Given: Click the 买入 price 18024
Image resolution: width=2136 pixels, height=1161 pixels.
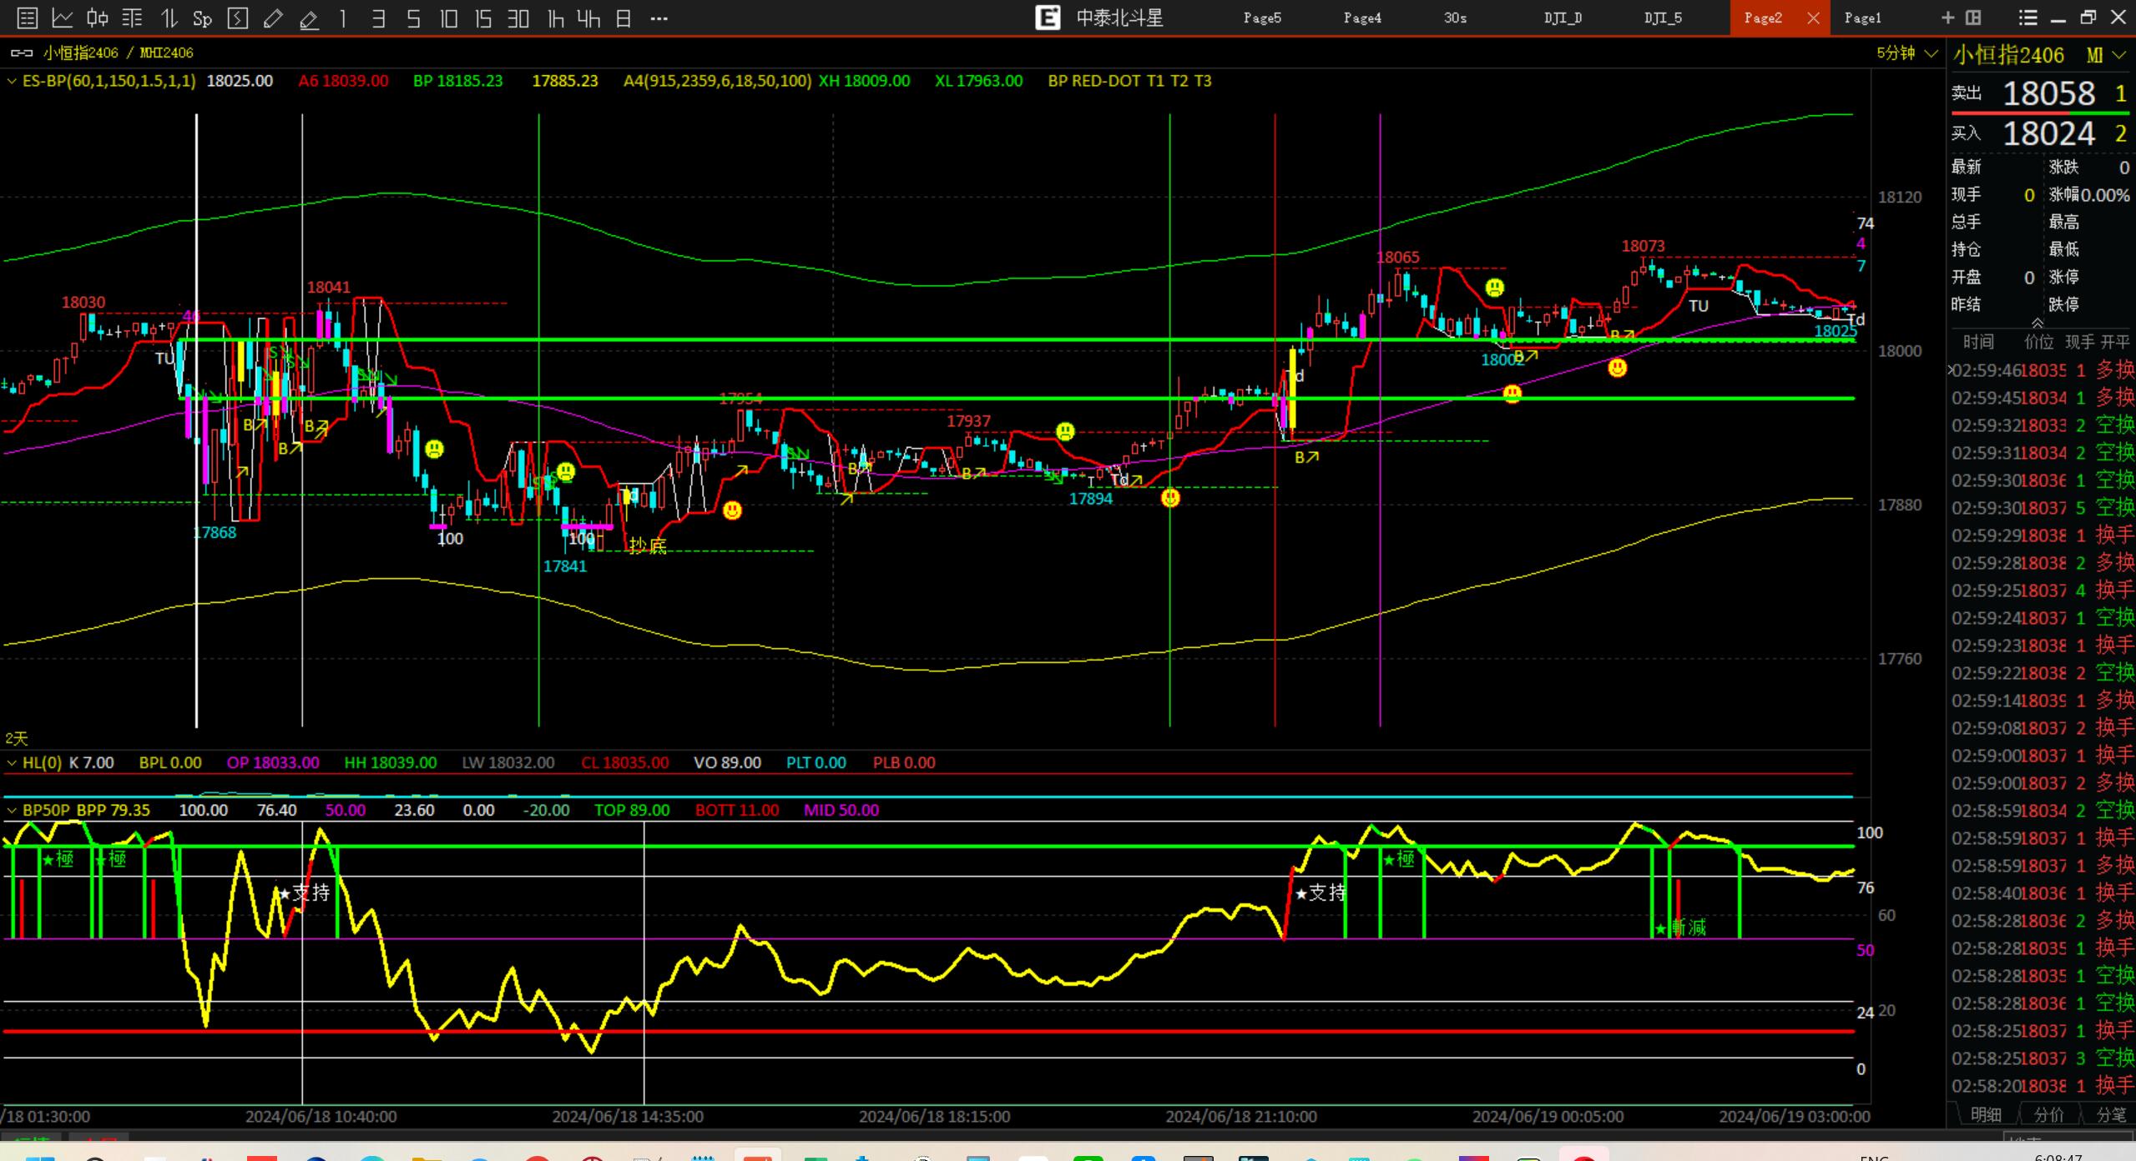Looking at the screenshot, I should (2048, 133).
